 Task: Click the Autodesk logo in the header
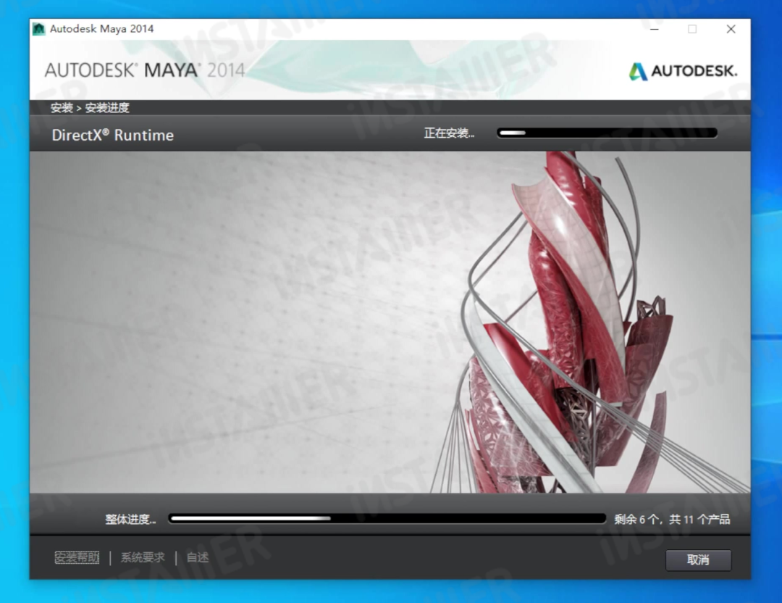click(x=683, y=71)
